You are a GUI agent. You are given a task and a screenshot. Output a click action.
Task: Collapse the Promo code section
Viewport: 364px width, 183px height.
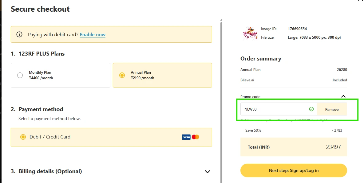[x=343, y=96]
